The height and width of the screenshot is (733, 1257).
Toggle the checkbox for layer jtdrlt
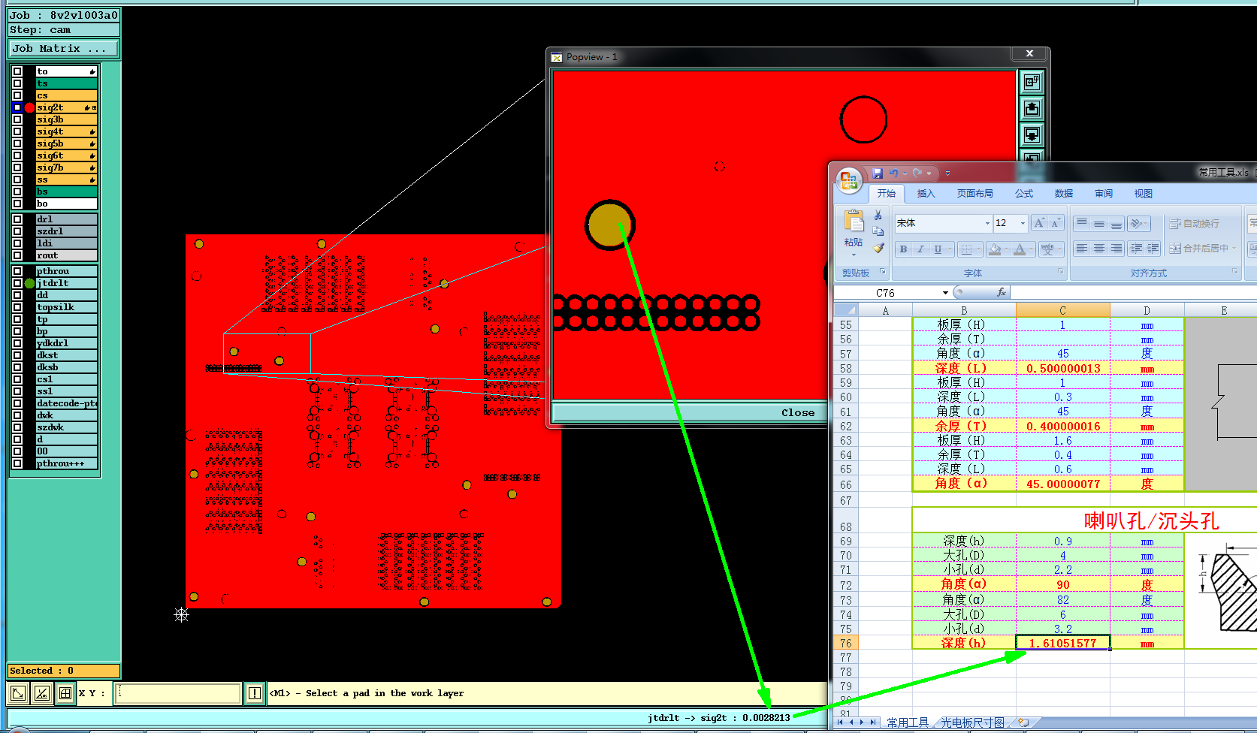(x=17, y=283)
